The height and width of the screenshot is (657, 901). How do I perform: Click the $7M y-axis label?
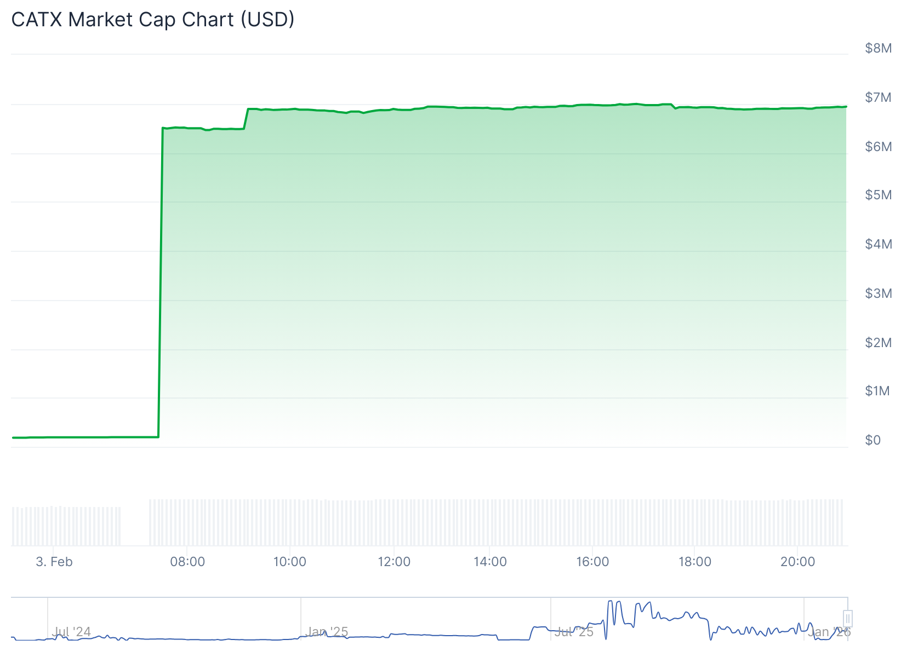point(878,97)
